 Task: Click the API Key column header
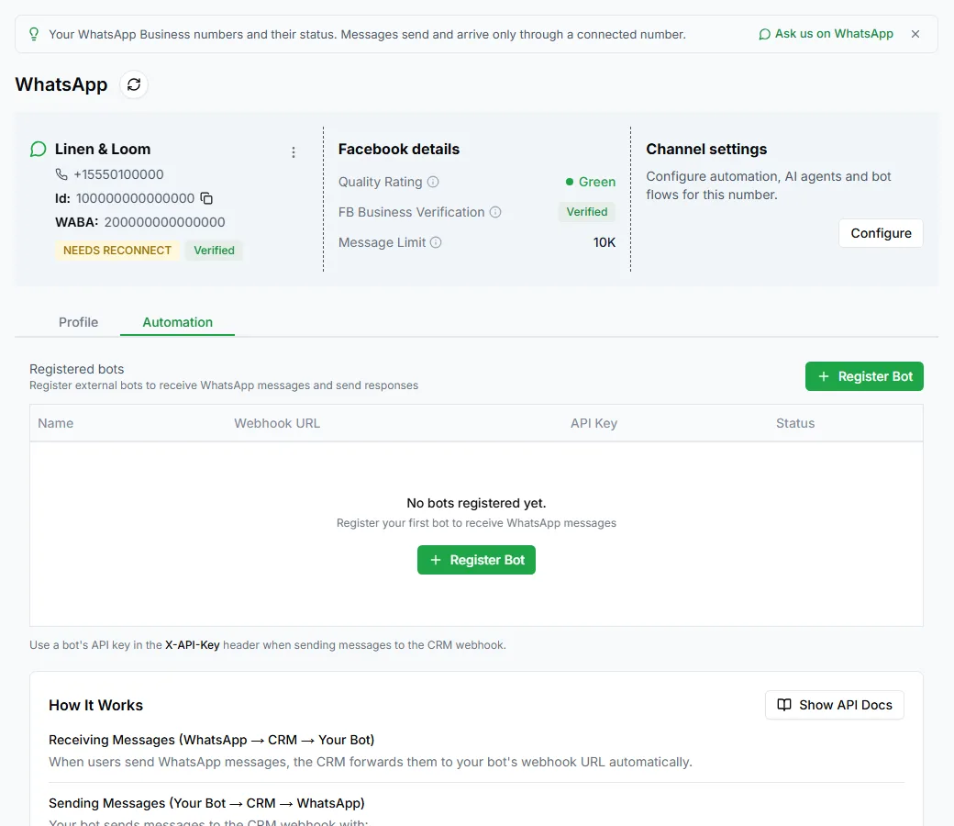(x=593, y=423)
